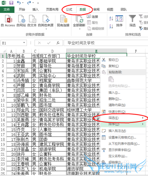Click the confirm checkmark in formula bar
This screenshot has height=176, width=148.
[49, 43]
